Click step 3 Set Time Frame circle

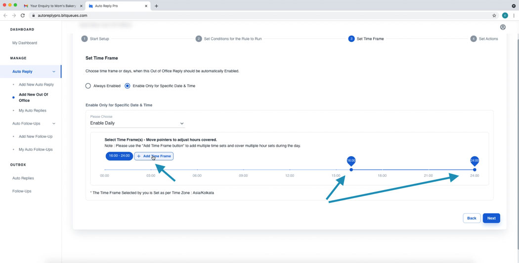(x=351, y=38)
